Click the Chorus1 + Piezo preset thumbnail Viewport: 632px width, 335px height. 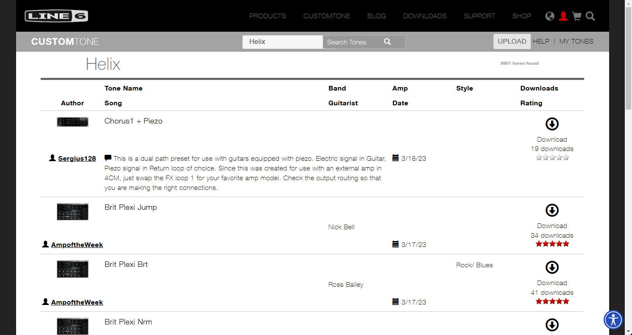coord(72,122)
